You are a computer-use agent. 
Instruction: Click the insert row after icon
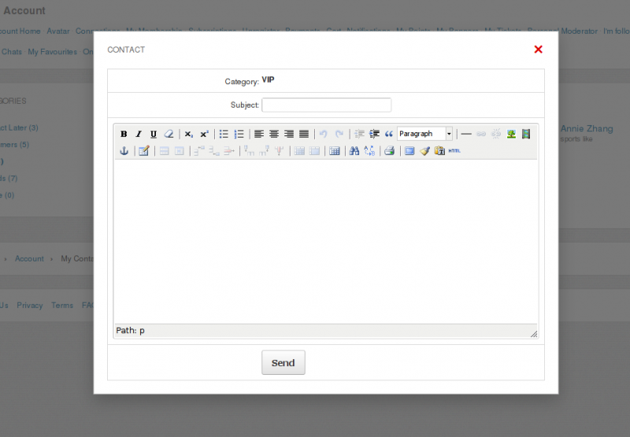coord(214,151)
